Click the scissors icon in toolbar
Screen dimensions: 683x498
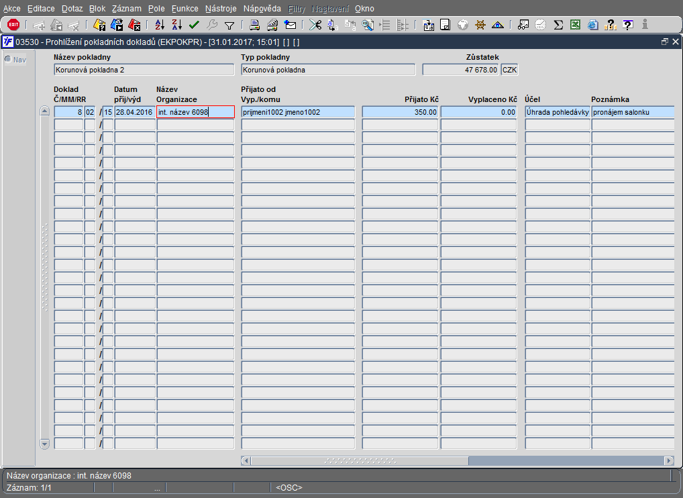[x=315, y=25]
